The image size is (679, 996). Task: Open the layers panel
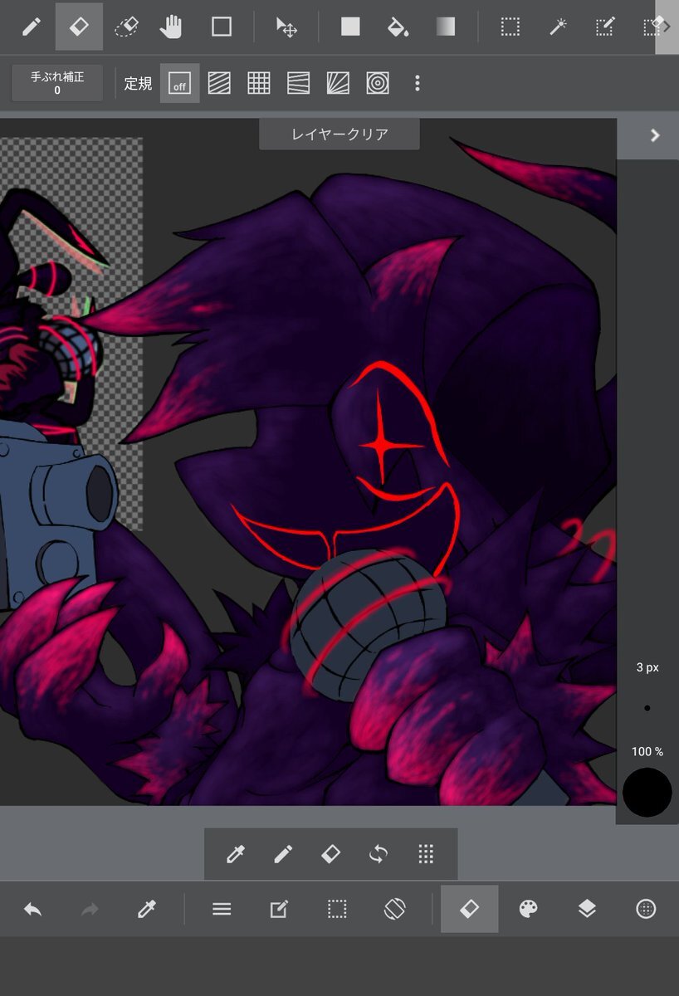pyautogui.click(x=587, y=910)
